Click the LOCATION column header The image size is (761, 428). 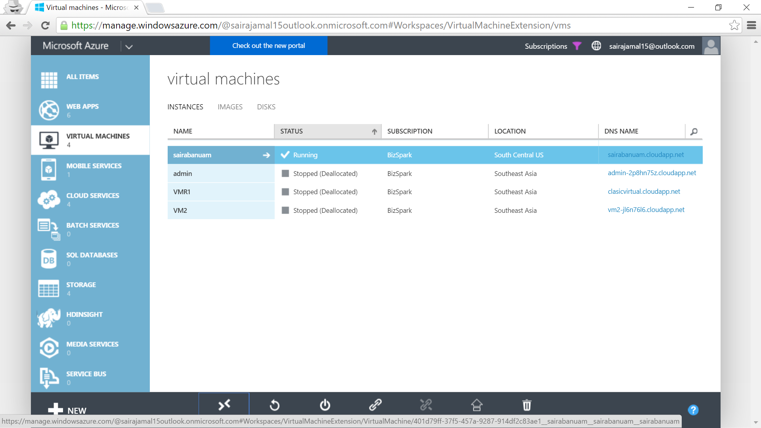pyautogui.click(x=543, y=131)
